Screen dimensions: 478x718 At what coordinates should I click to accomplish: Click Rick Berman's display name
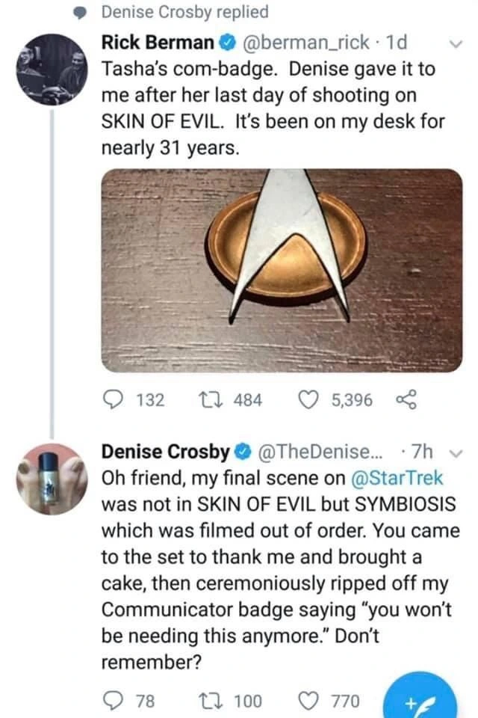(x=158, y=43)
